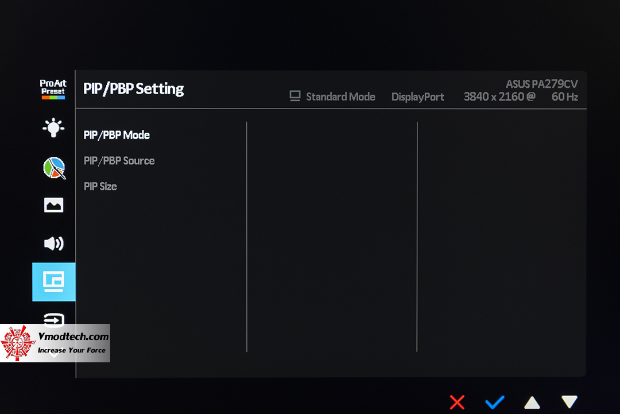620x414 pixels.
Task: Click the Standard Mode status label
Action: tap(340, 97)
